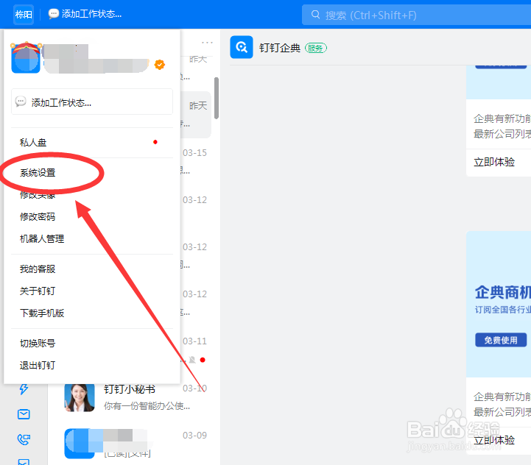The image size is (531, 465).
Task: Select 切换账号 menu option
Action: 38,343
